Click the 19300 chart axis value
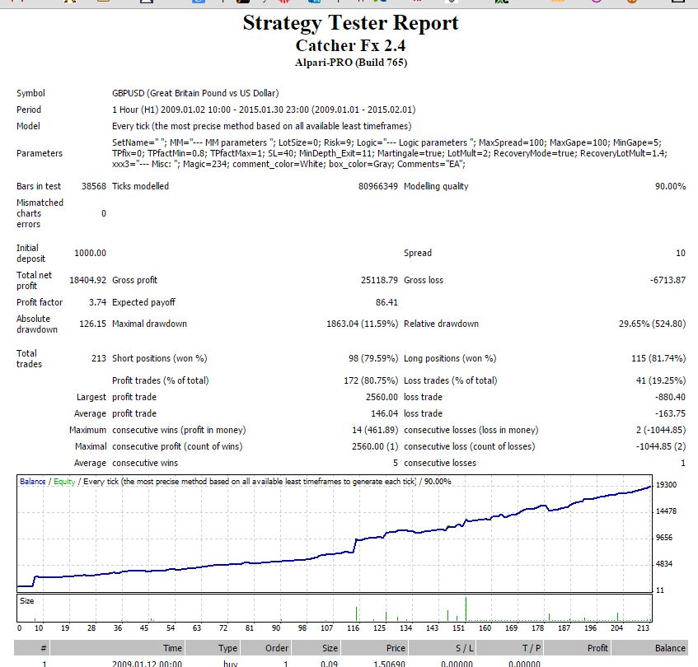 [667, 485]
